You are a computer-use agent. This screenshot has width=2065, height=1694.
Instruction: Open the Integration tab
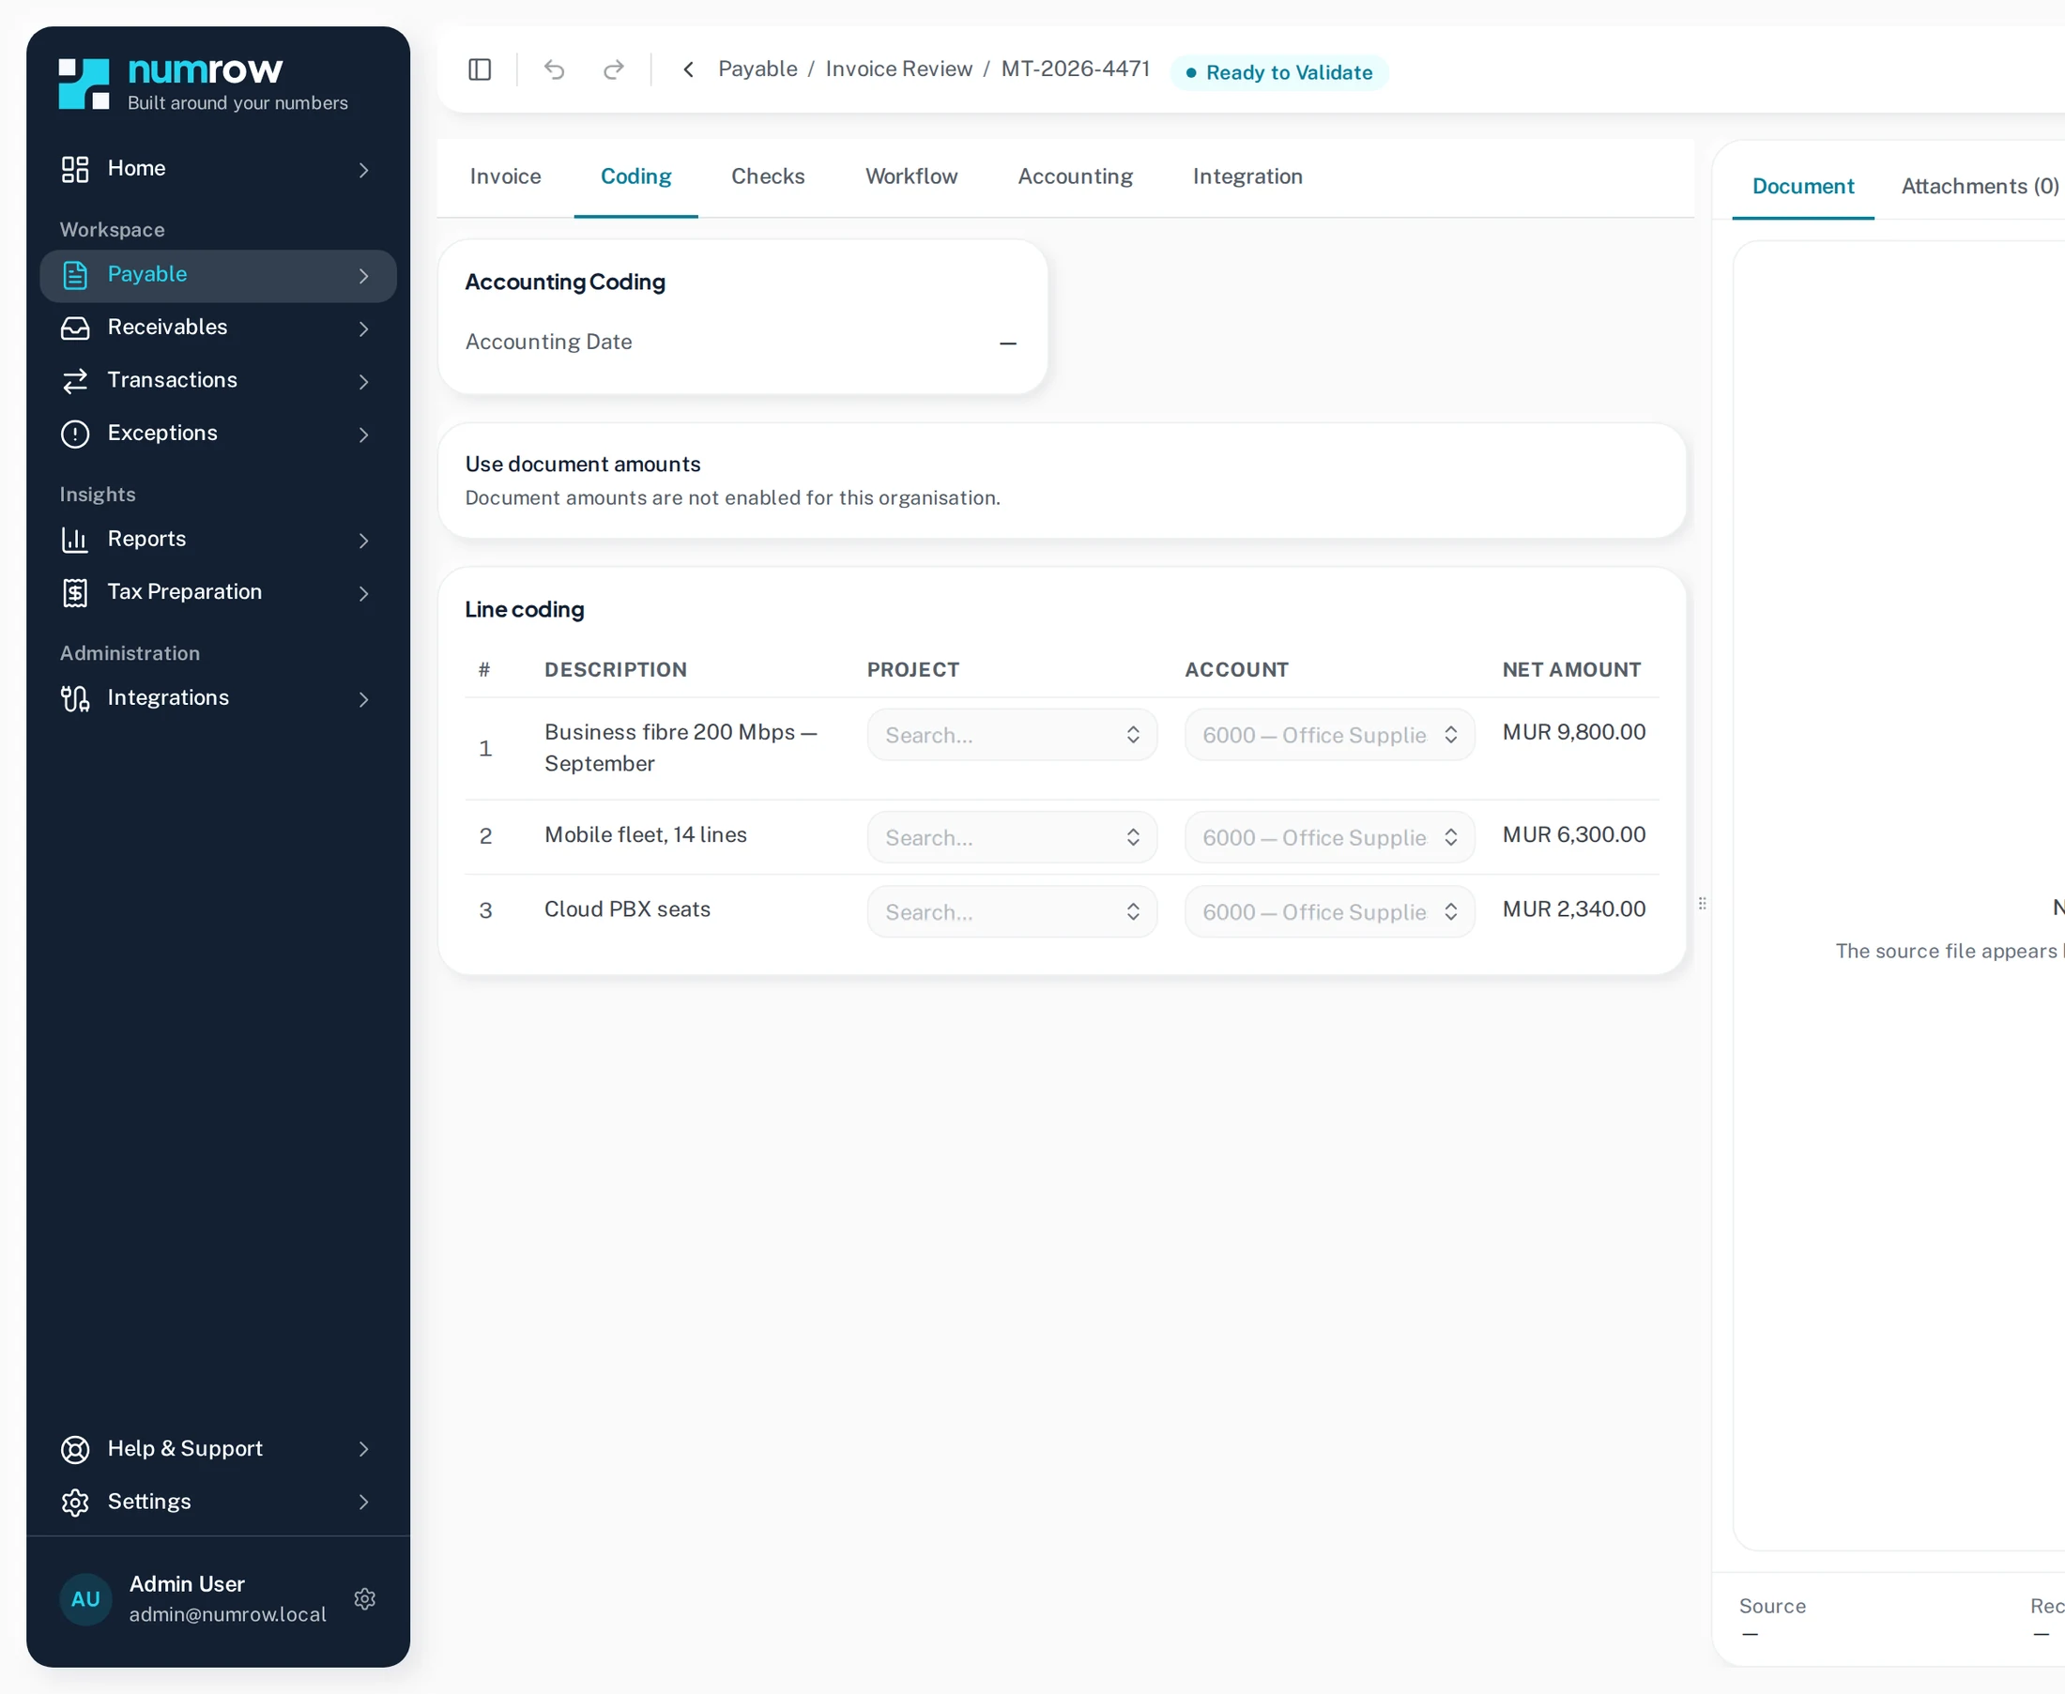(1247, 176)
